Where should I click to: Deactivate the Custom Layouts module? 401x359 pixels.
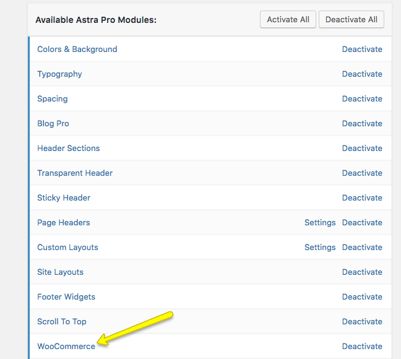(x=362, y=248)
